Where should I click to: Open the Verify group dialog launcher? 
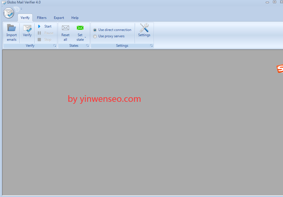(x=55, y=46)
